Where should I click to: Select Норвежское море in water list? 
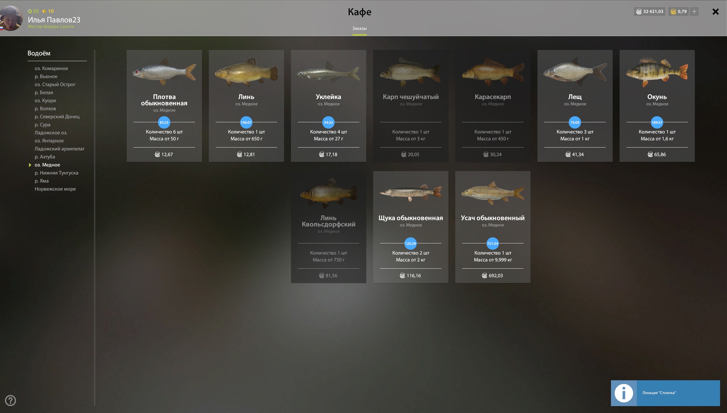(55, 189)
